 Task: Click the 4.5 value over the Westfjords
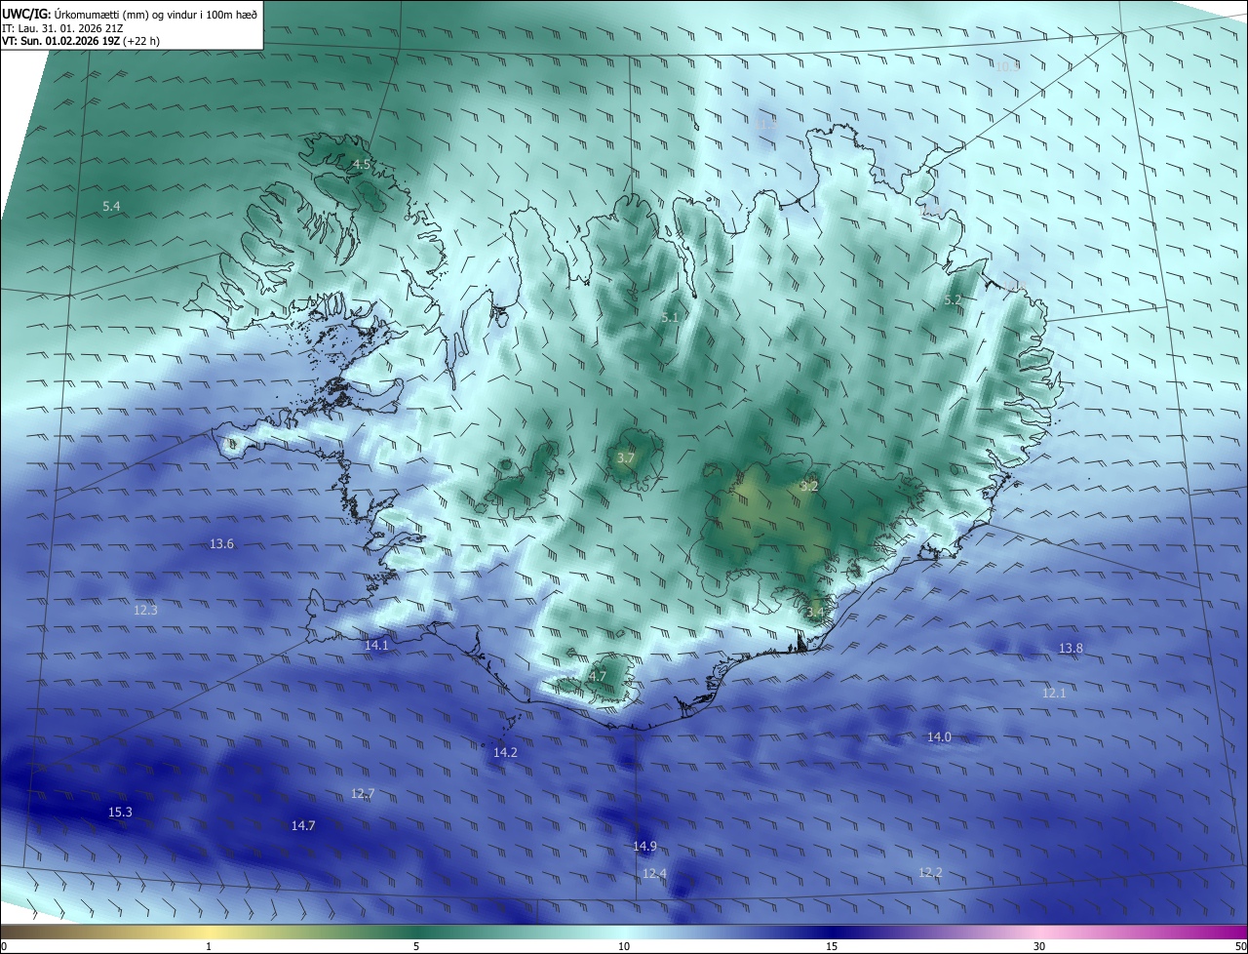pos(362,164)
